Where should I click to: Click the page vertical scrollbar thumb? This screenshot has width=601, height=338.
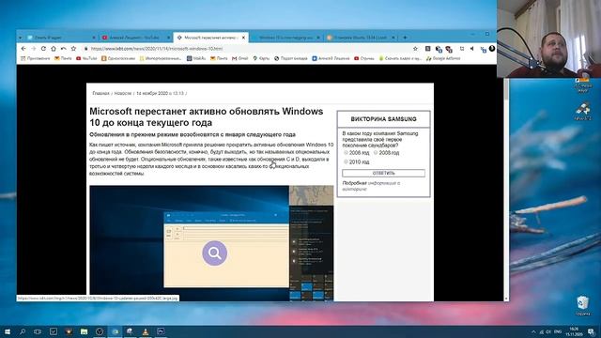[506, 89]
